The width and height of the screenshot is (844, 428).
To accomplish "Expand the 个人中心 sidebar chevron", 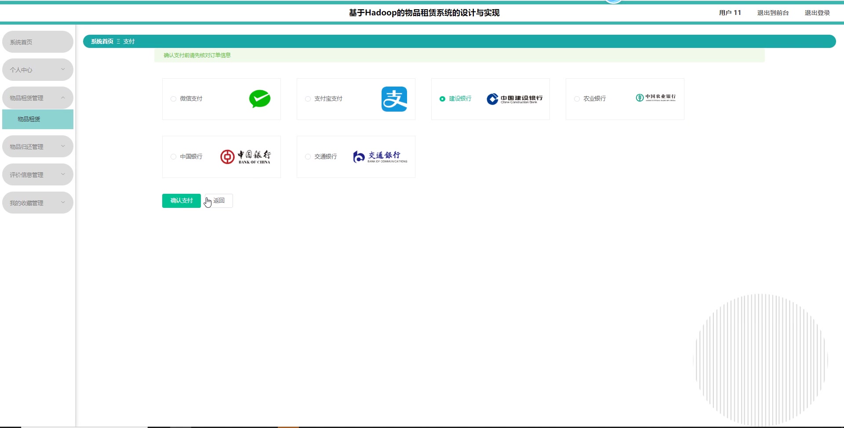I will [x=63, y=69].
